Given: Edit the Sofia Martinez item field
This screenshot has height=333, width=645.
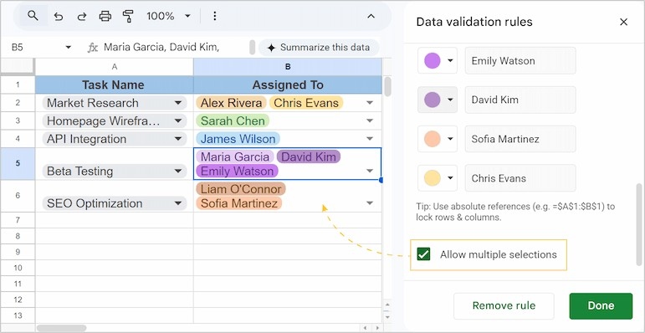Looking at the screenshot, I should click(x=520, y=139).
